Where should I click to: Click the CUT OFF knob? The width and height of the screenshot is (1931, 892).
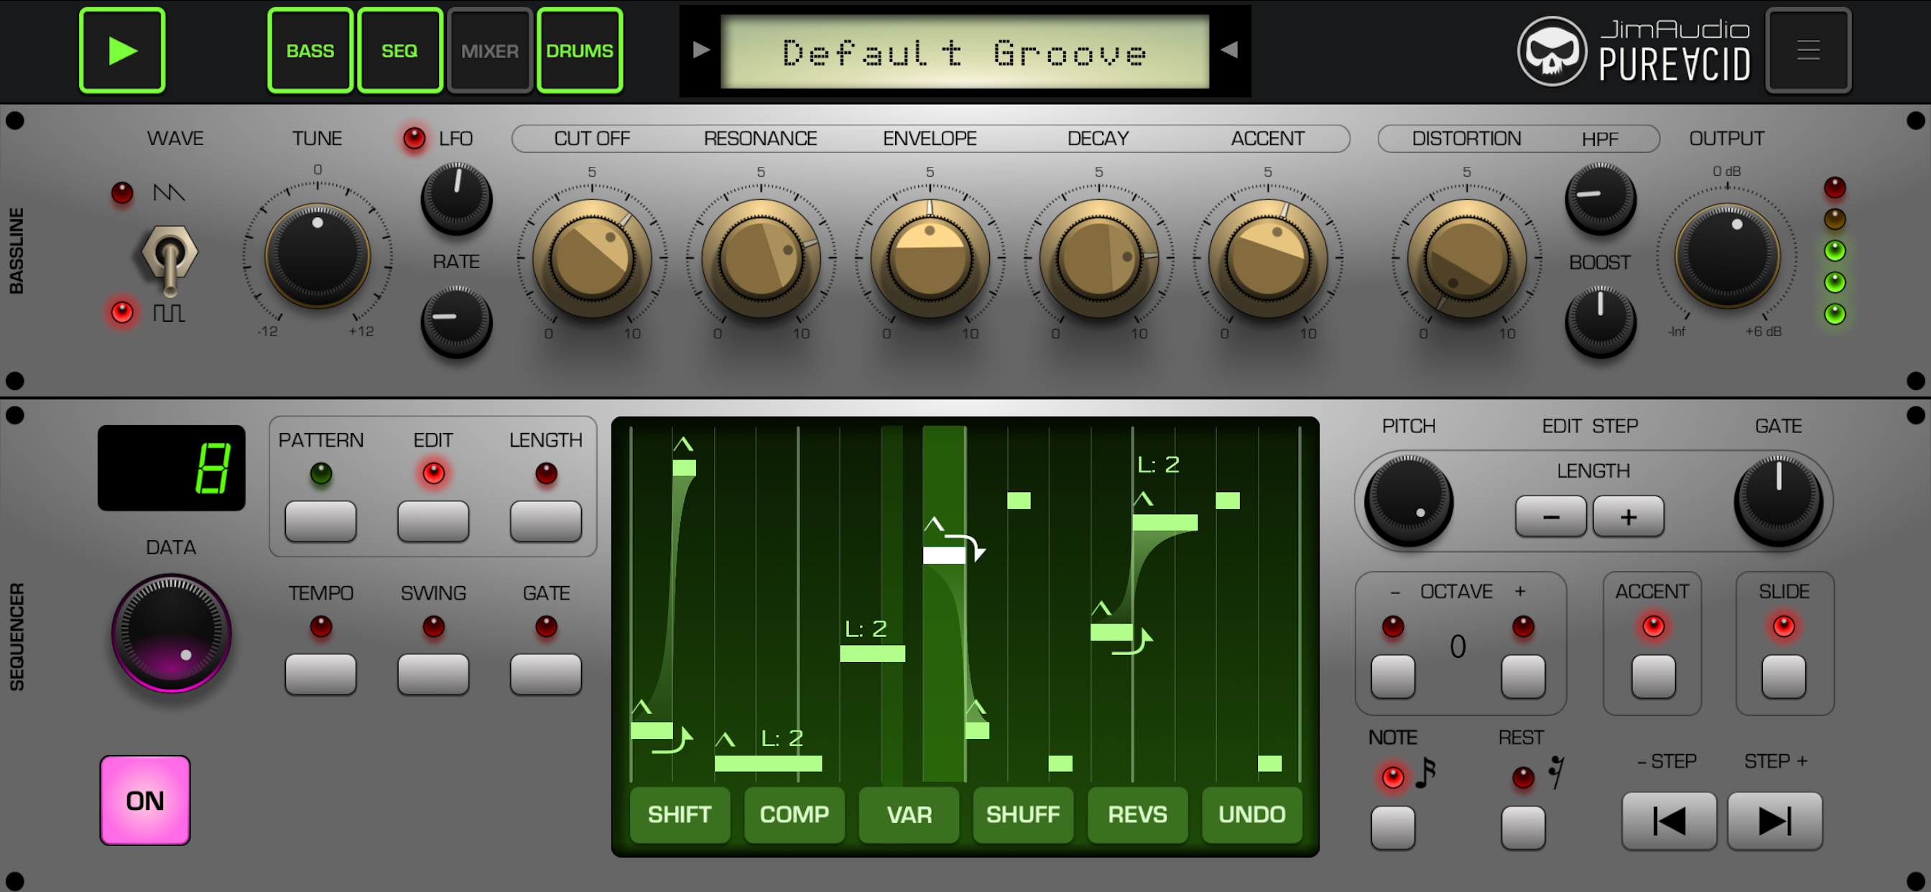tap(591, 258)
